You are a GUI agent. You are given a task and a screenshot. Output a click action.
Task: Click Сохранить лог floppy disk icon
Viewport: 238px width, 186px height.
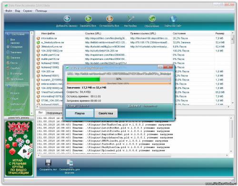tap(48, 163)
